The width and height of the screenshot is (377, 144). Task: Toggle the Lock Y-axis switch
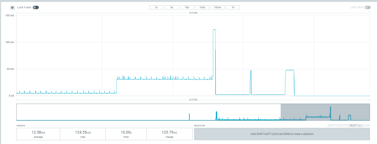pyautogui.click(x=36, y=7)
